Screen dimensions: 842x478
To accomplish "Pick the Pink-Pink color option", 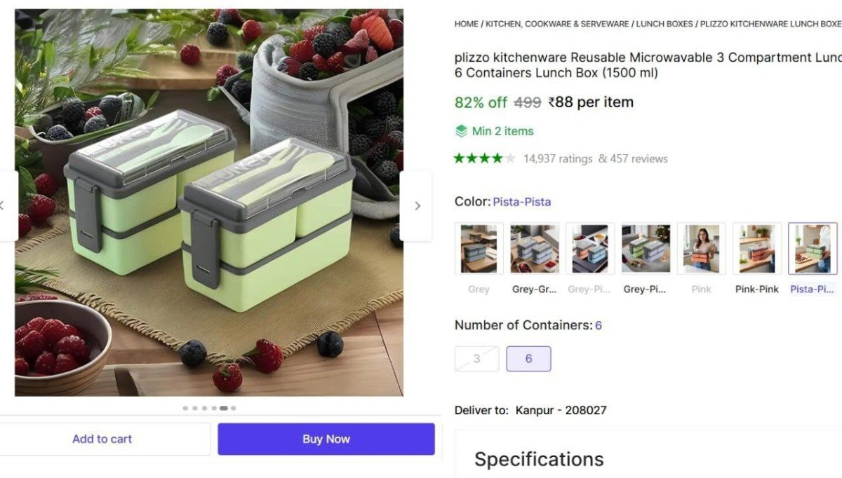I will pyautogui.click(x=756, y=248).
